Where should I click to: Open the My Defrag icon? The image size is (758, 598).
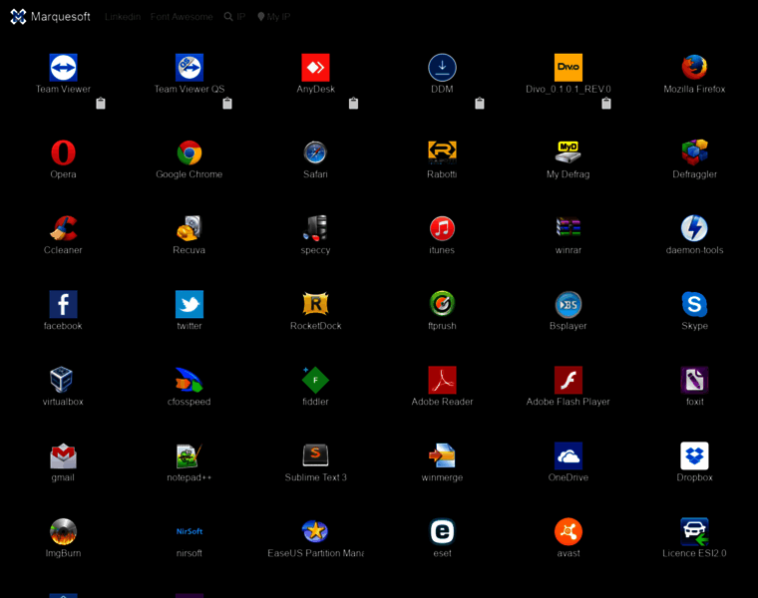tap(568, 152)
